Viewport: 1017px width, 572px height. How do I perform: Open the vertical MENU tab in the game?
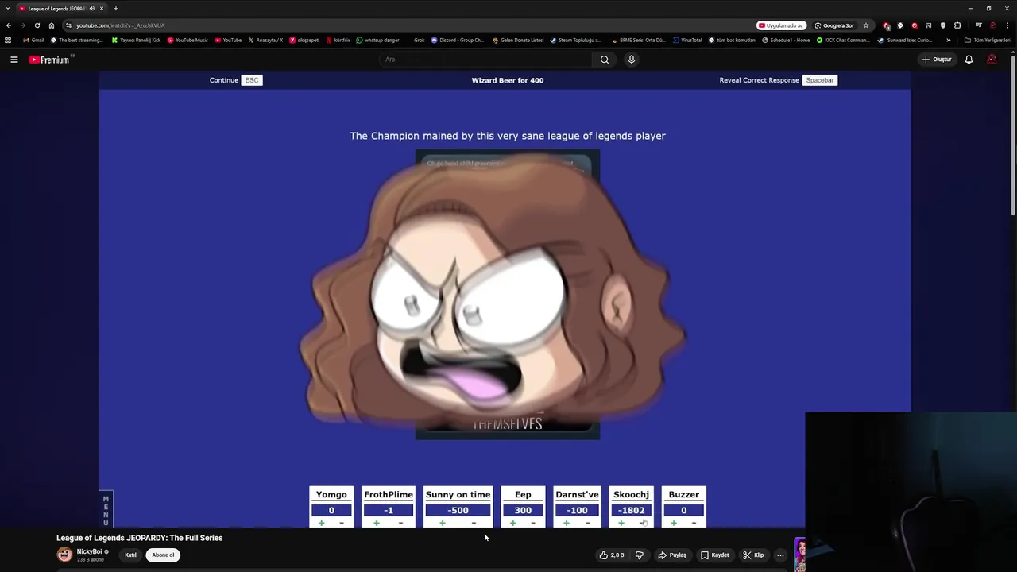point(106,510)
